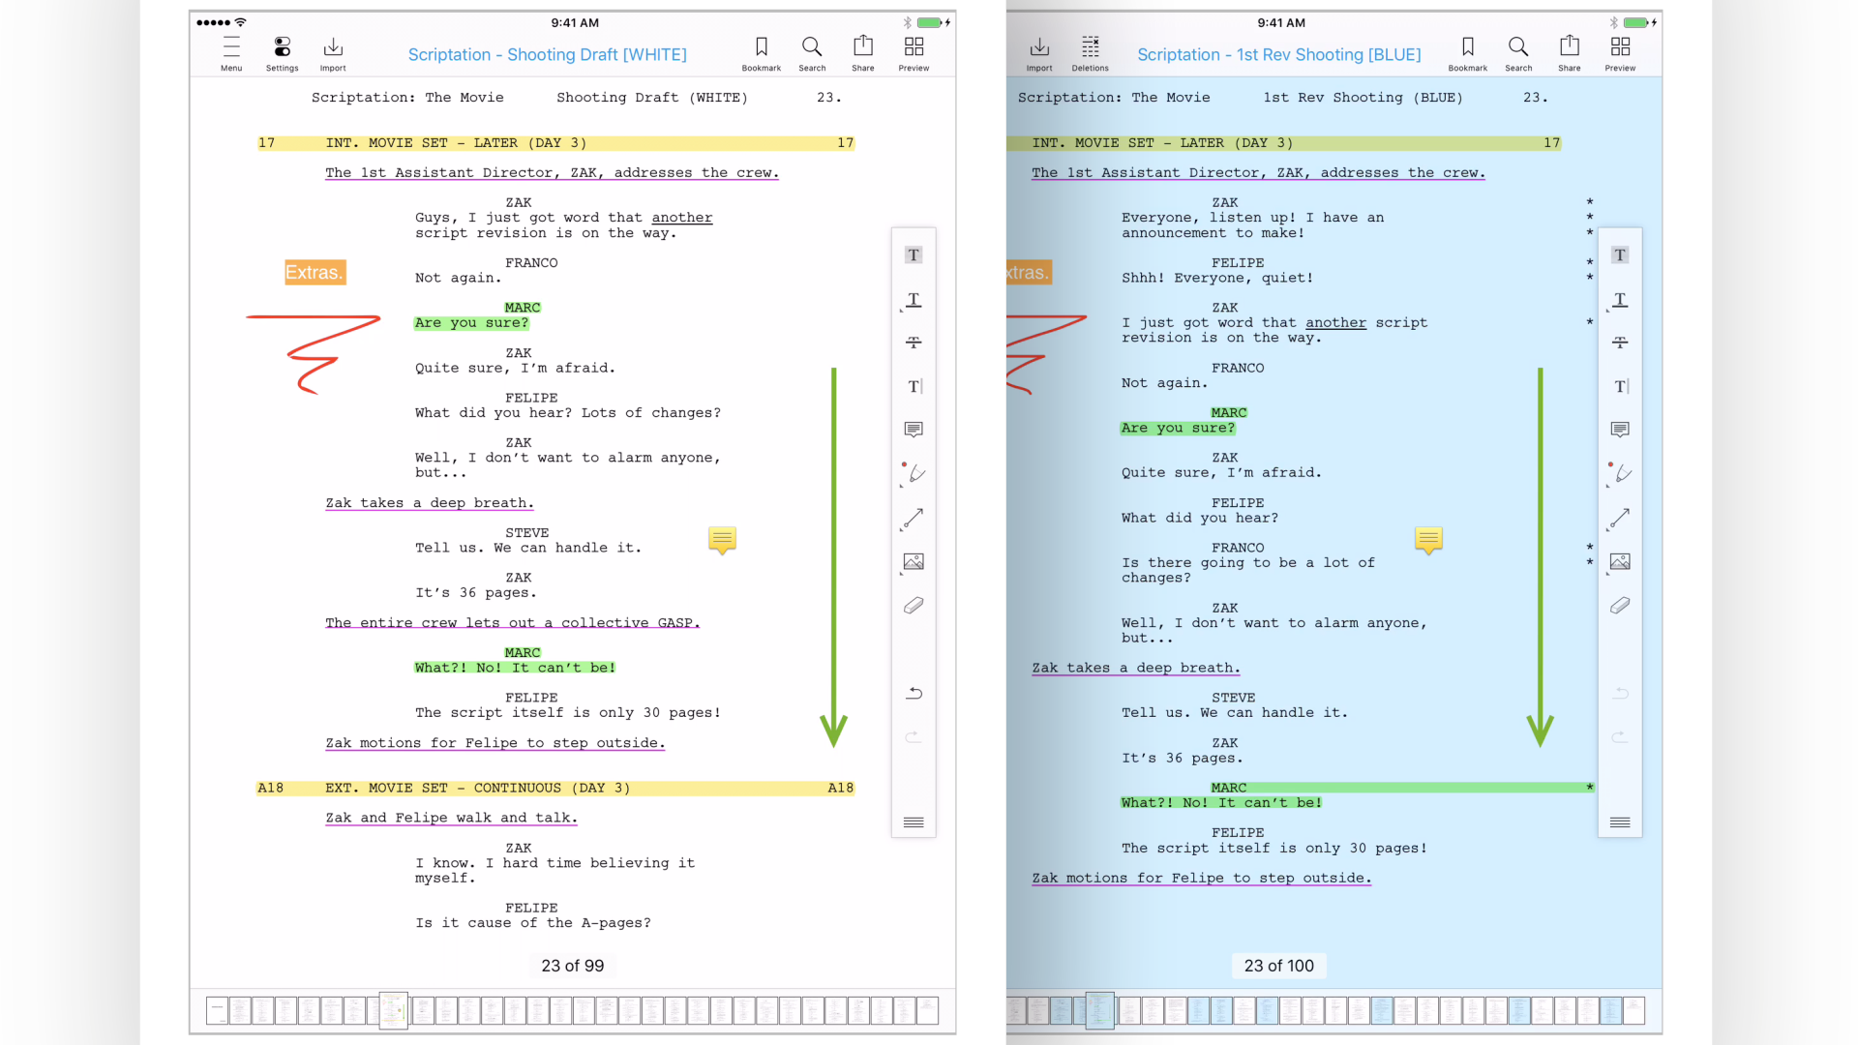The height and width of the screenshot is (1045, 1858).
Task: Pick the freehand pen tool with red dot
Action: click(x=914, y=473)
